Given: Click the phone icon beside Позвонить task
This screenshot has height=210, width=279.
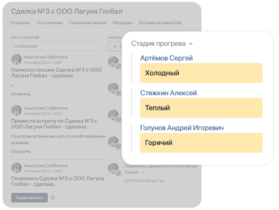Looking at the screenshot, I should coord(118,173).
